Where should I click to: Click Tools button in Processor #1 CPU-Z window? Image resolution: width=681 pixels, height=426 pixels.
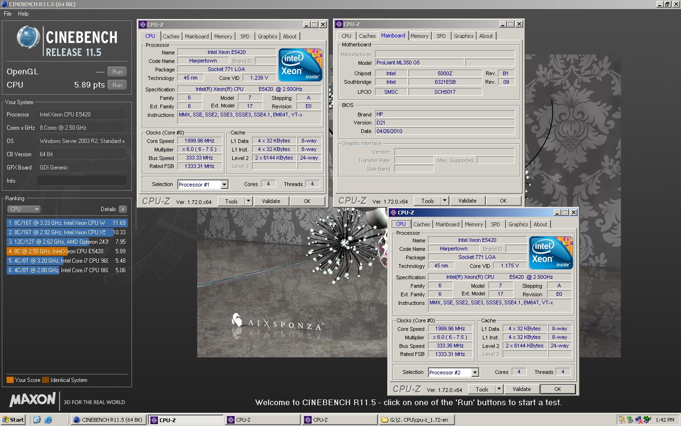(231, 201)
